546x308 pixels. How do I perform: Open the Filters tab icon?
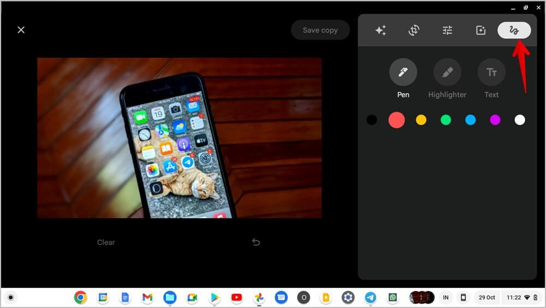(480, 31)
